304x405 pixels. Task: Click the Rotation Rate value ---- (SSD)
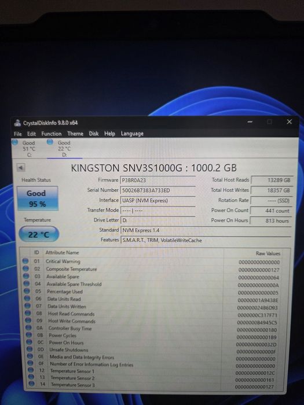coord(271,200)
